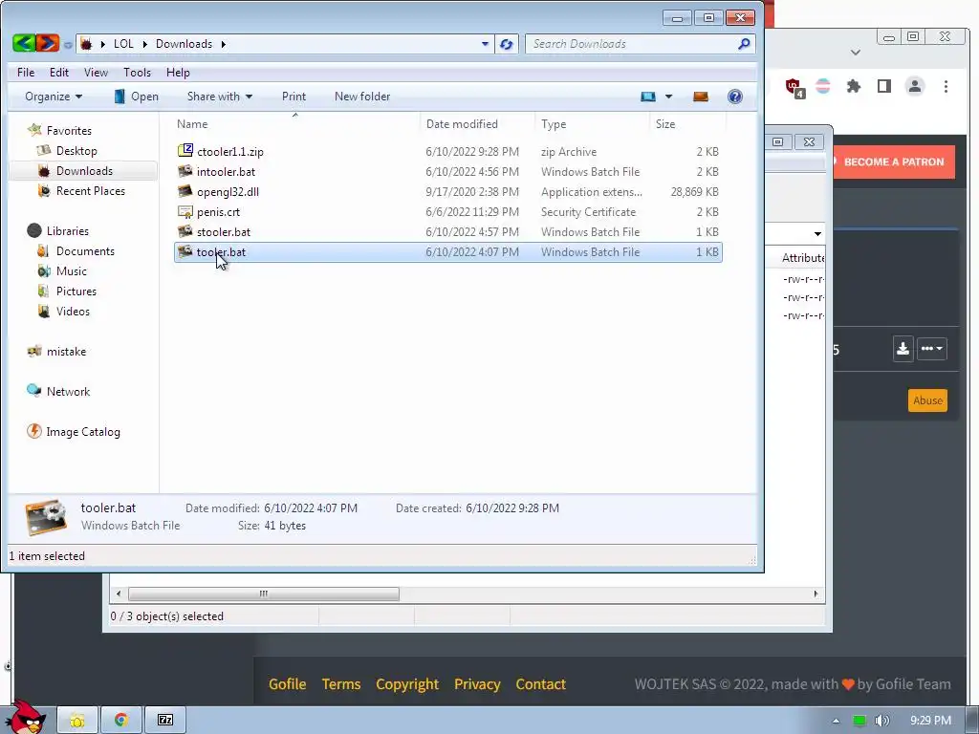Select ctooler1.1.zip file icon
The height and width of the screenshot is (734, 979).
(x=185, y=150)
